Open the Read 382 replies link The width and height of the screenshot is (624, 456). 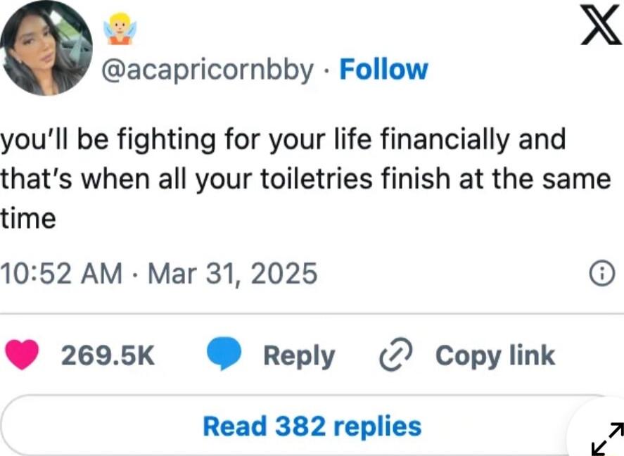coord(312,426)
